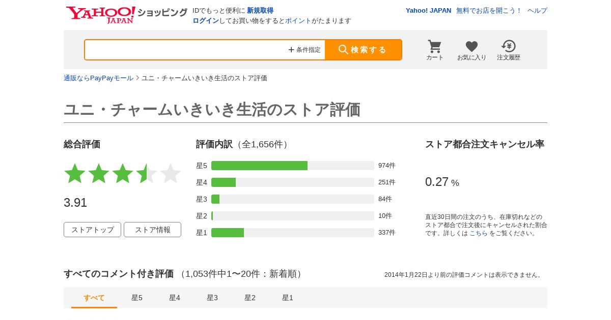Click こちら link in cancel rate note
The image size is (611, 320).
(x=478, y=233)
